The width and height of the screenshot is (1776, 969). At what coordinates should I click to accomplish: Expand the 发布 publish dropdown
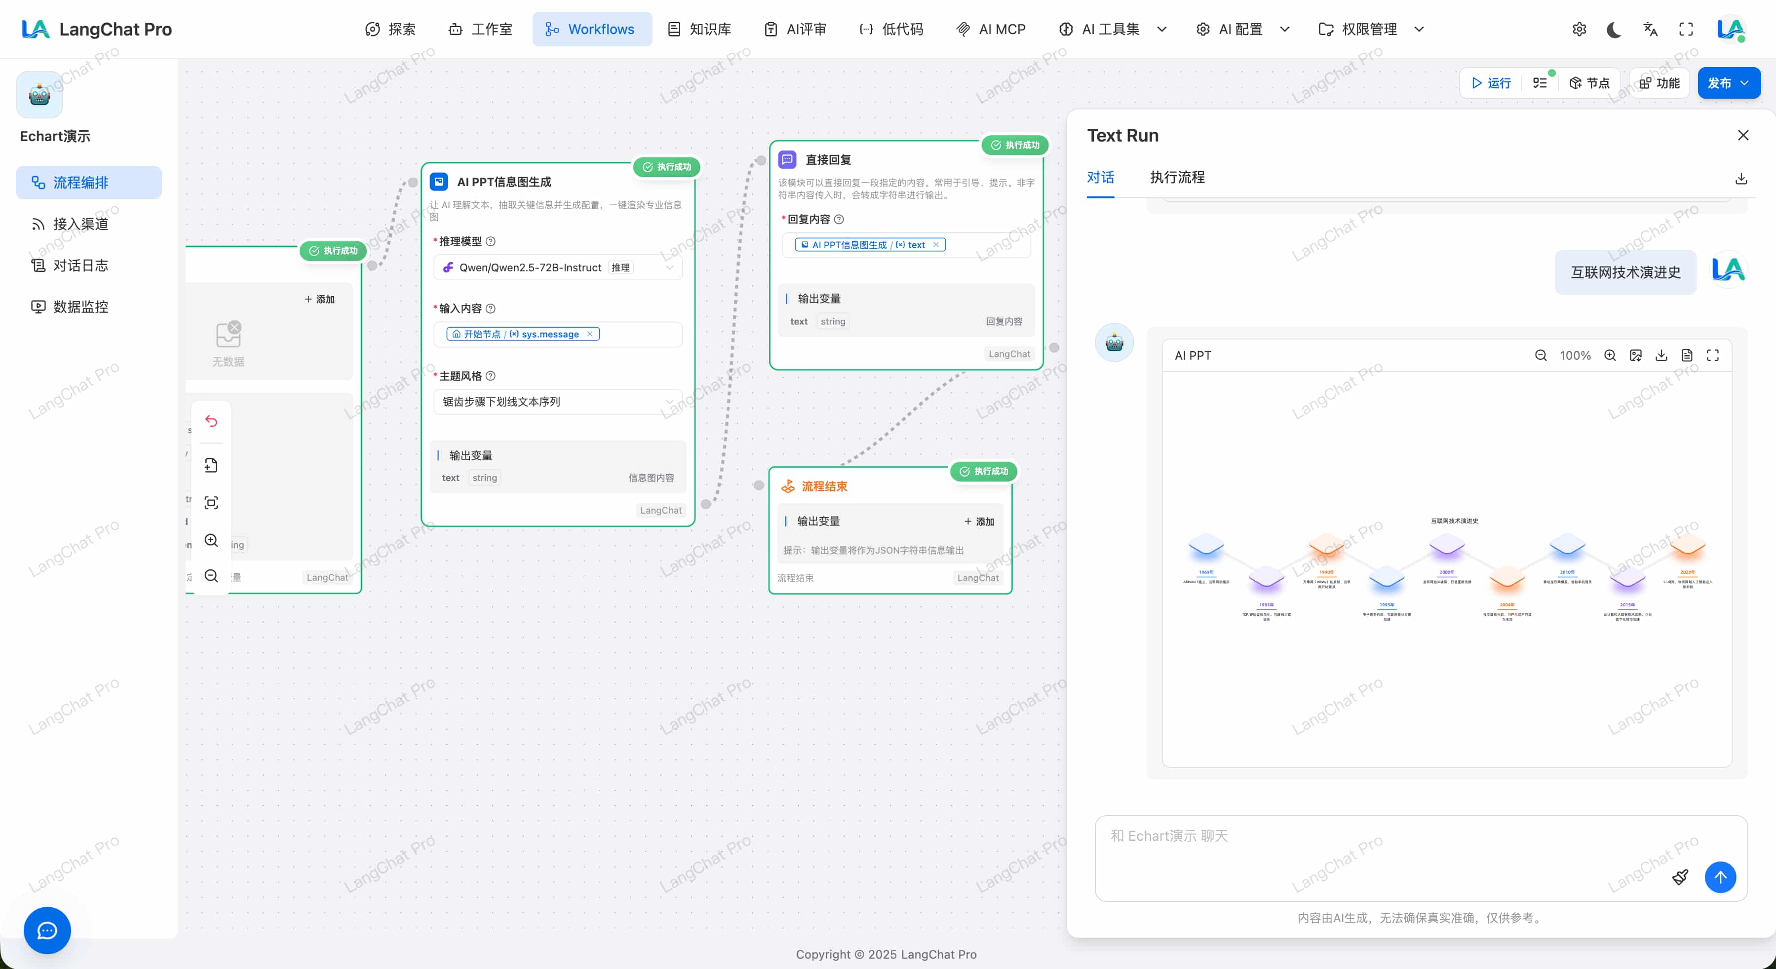(1744, 83)
